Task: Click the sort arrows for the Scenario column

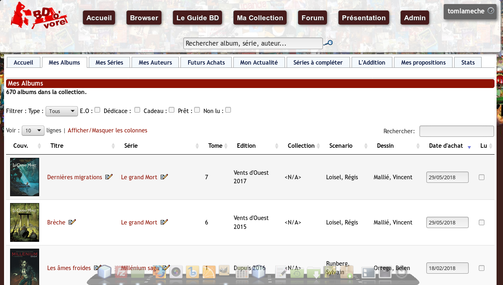Action: coord(366,146)
